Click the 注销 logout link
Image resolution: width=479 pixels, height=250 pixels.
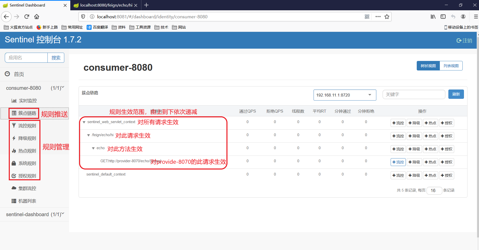click(464, 41)
